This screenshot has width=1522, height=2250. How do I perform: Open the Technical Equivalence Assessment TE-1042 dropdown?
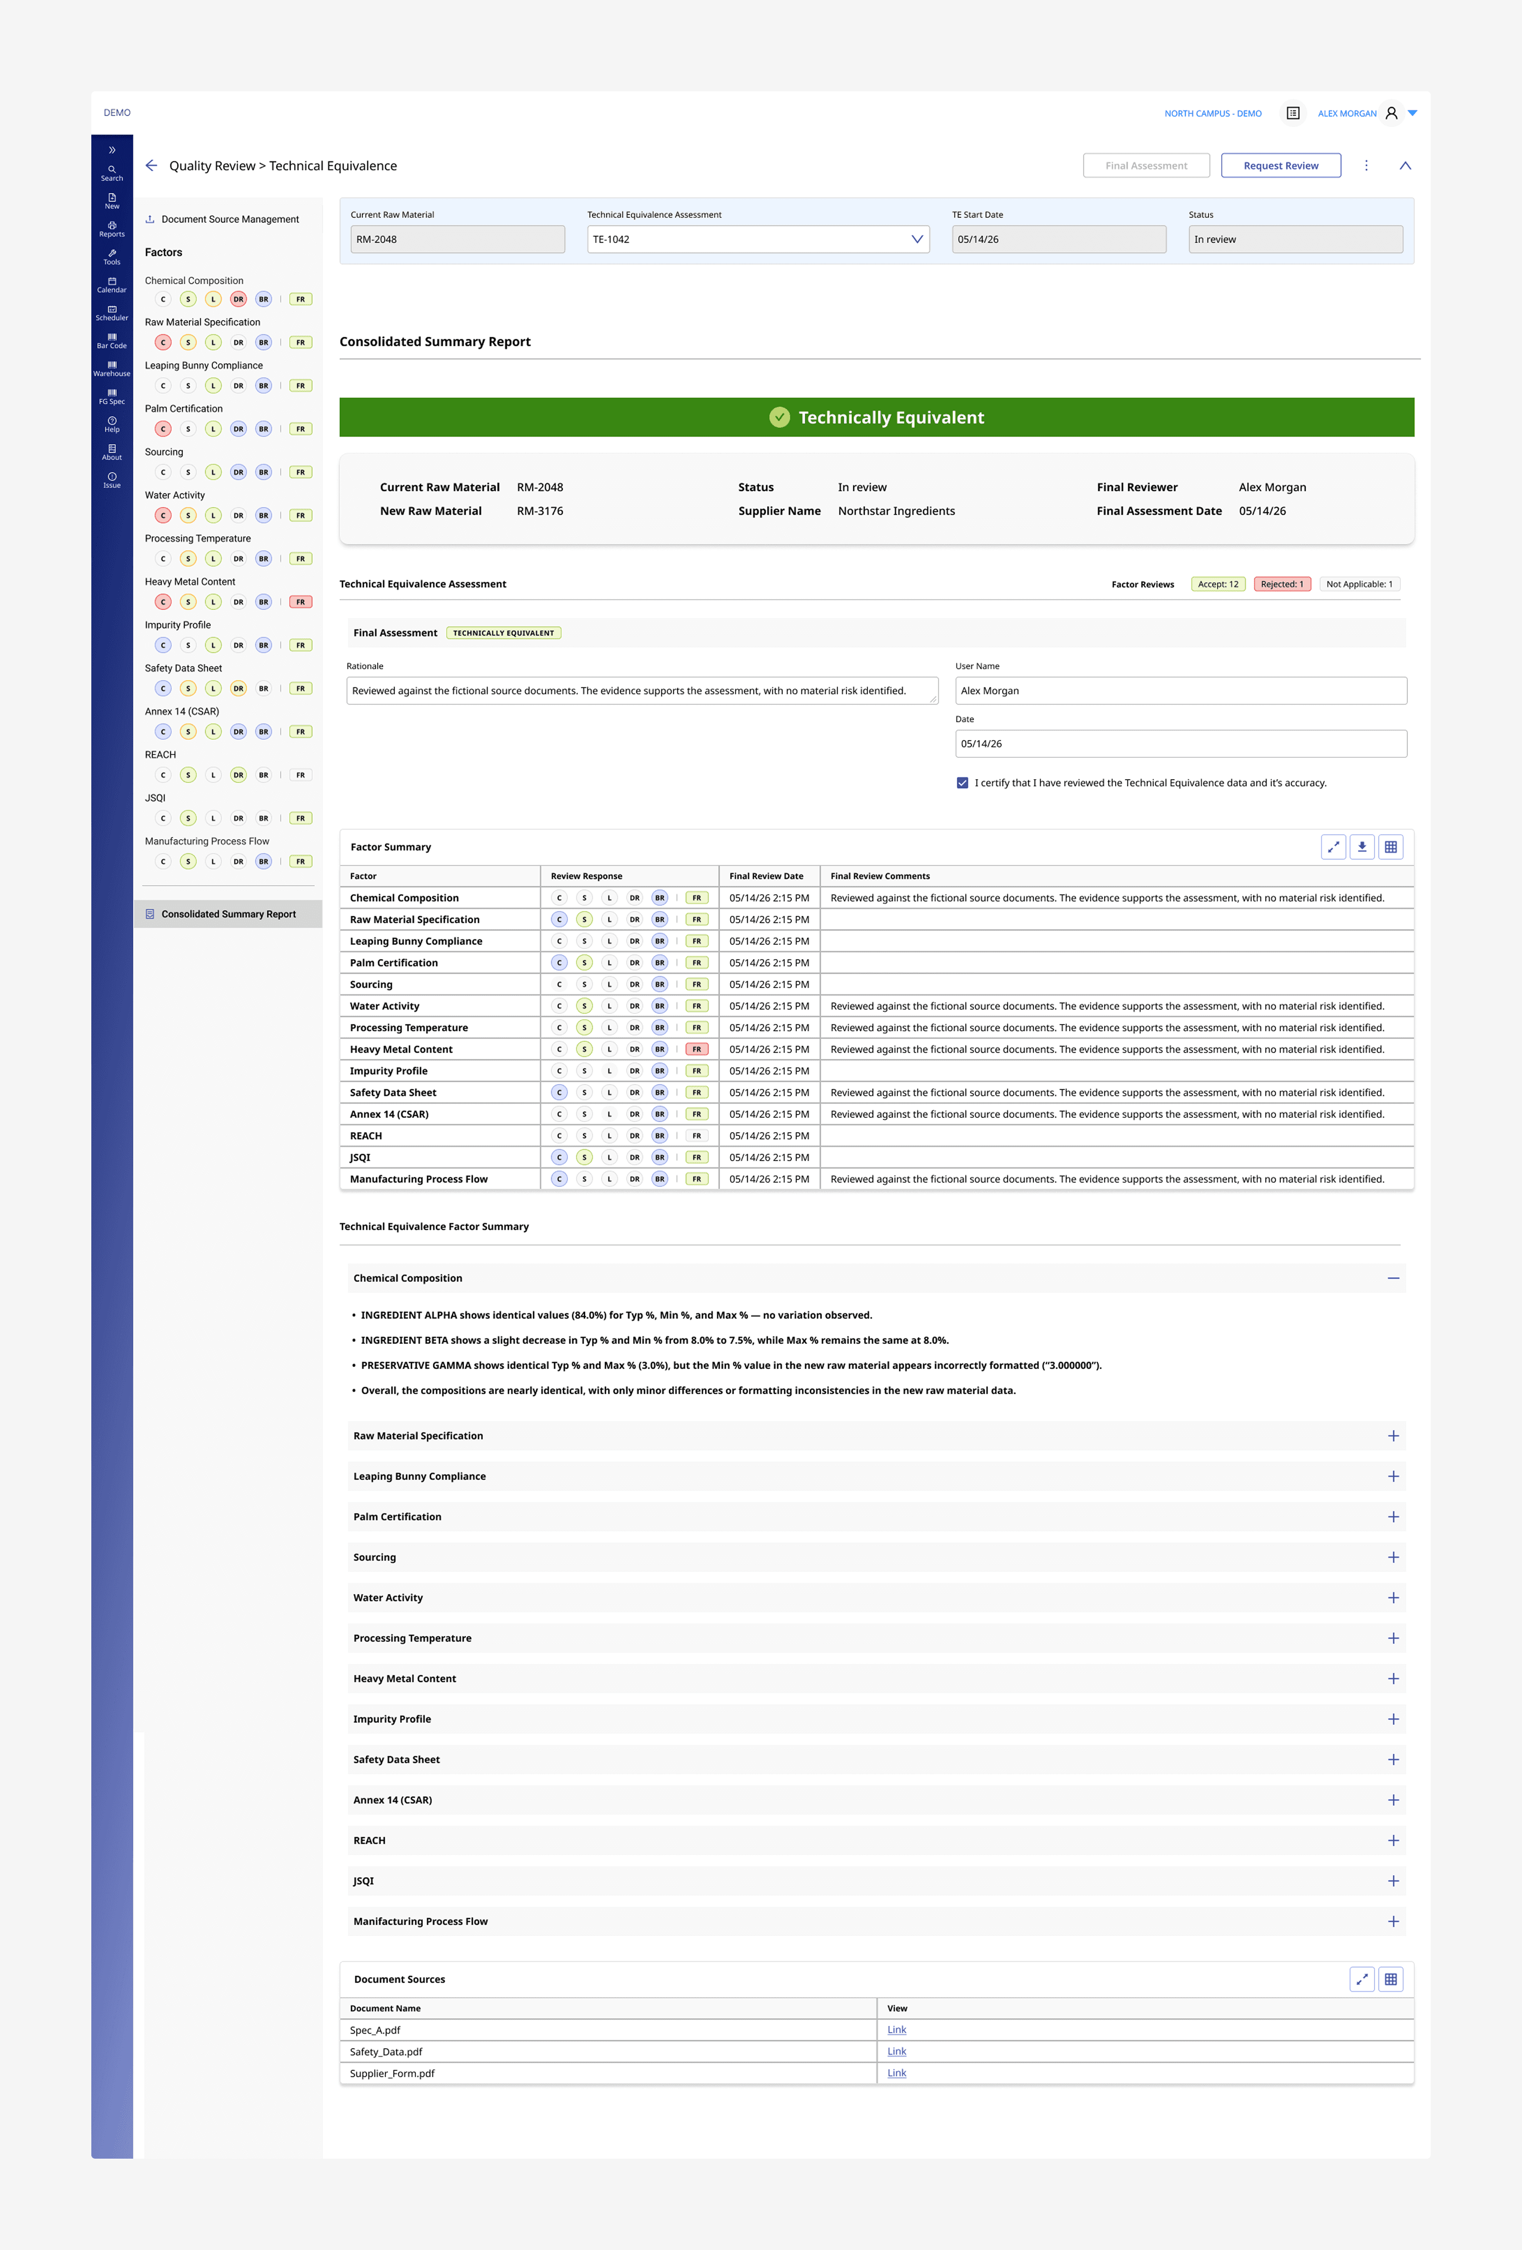pos(758,239)
